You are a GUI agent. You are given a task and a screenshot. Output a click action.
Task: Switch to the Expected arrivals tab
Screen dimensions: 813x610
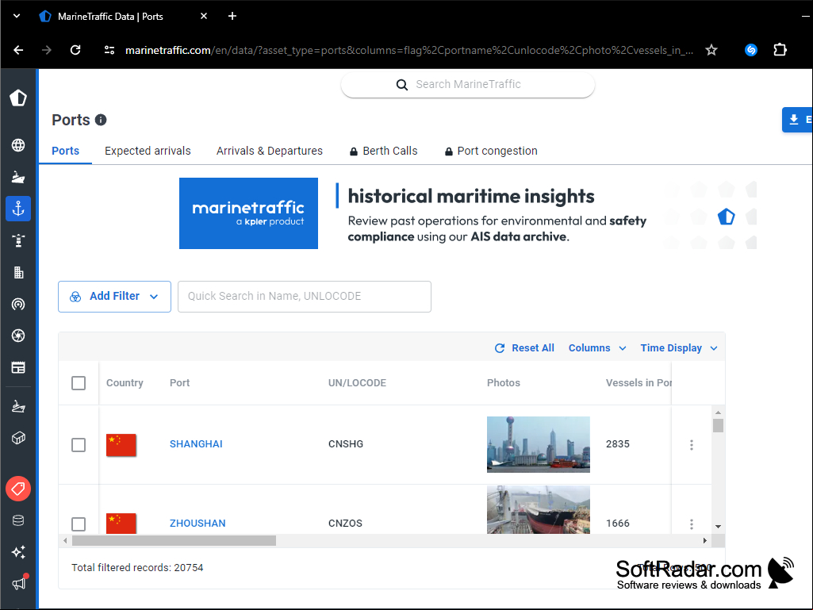pyautogui.click(x=148, y=151)
